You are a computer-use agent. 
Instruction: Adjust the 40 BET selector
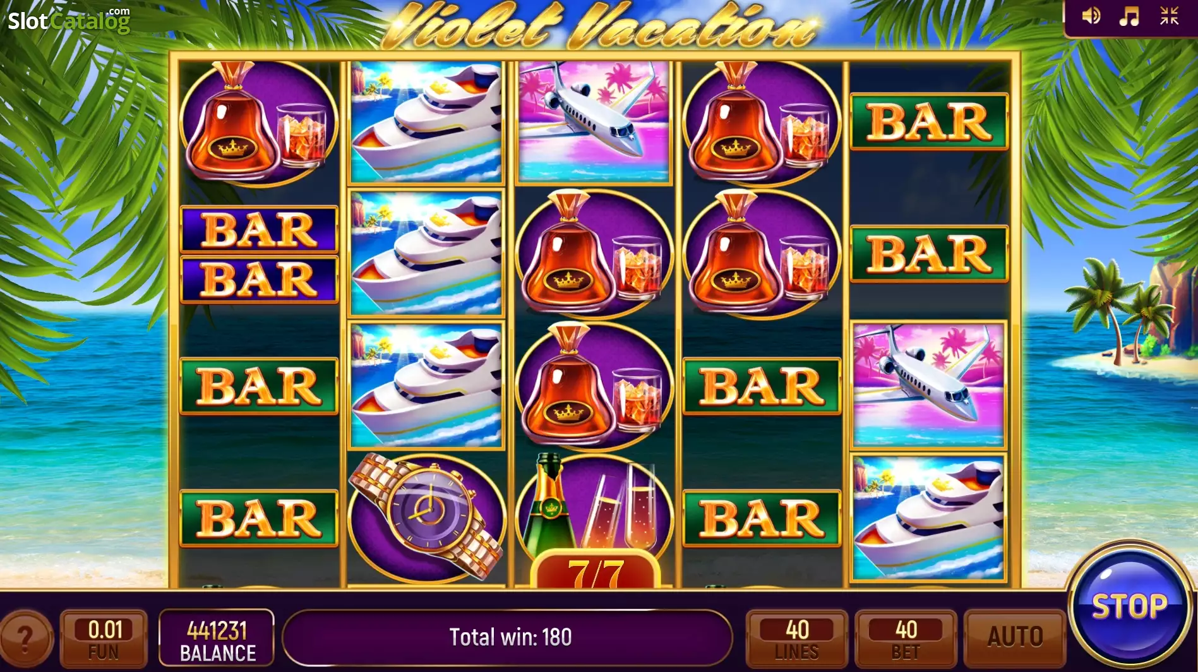[906, 637]
